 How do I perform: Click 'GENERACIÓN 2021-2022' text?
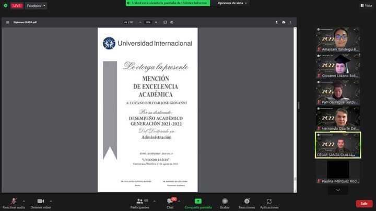[x=156, y=123]
